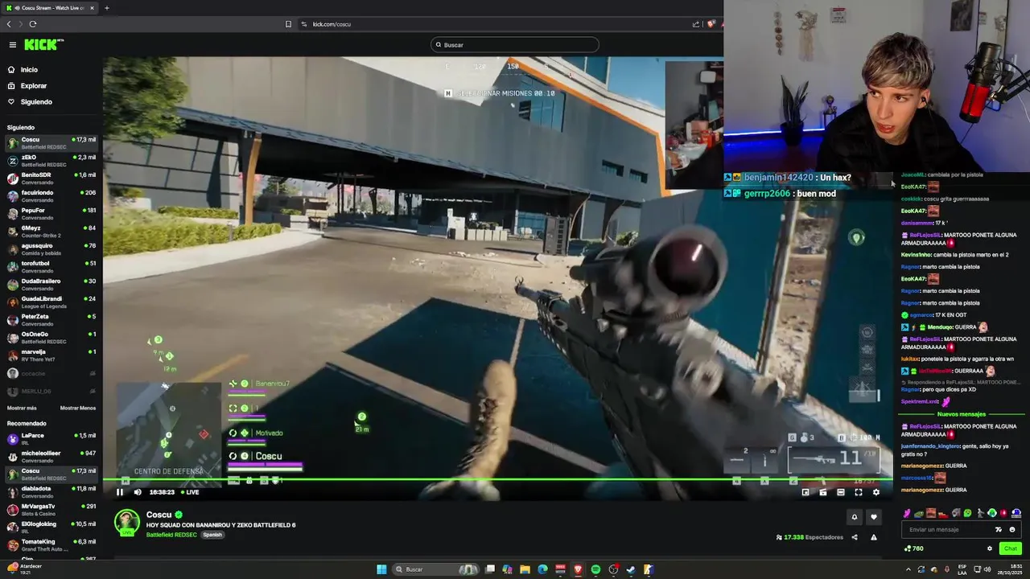Show hidden system tray icons
1030x579 pixels.
pyautogui.click(x=909, y=569)
